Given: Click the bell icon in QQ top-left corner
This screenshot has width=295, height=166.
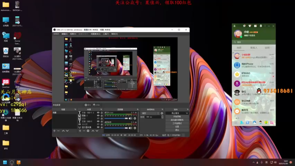Looking at the screenshot, I should click(235, 26).
